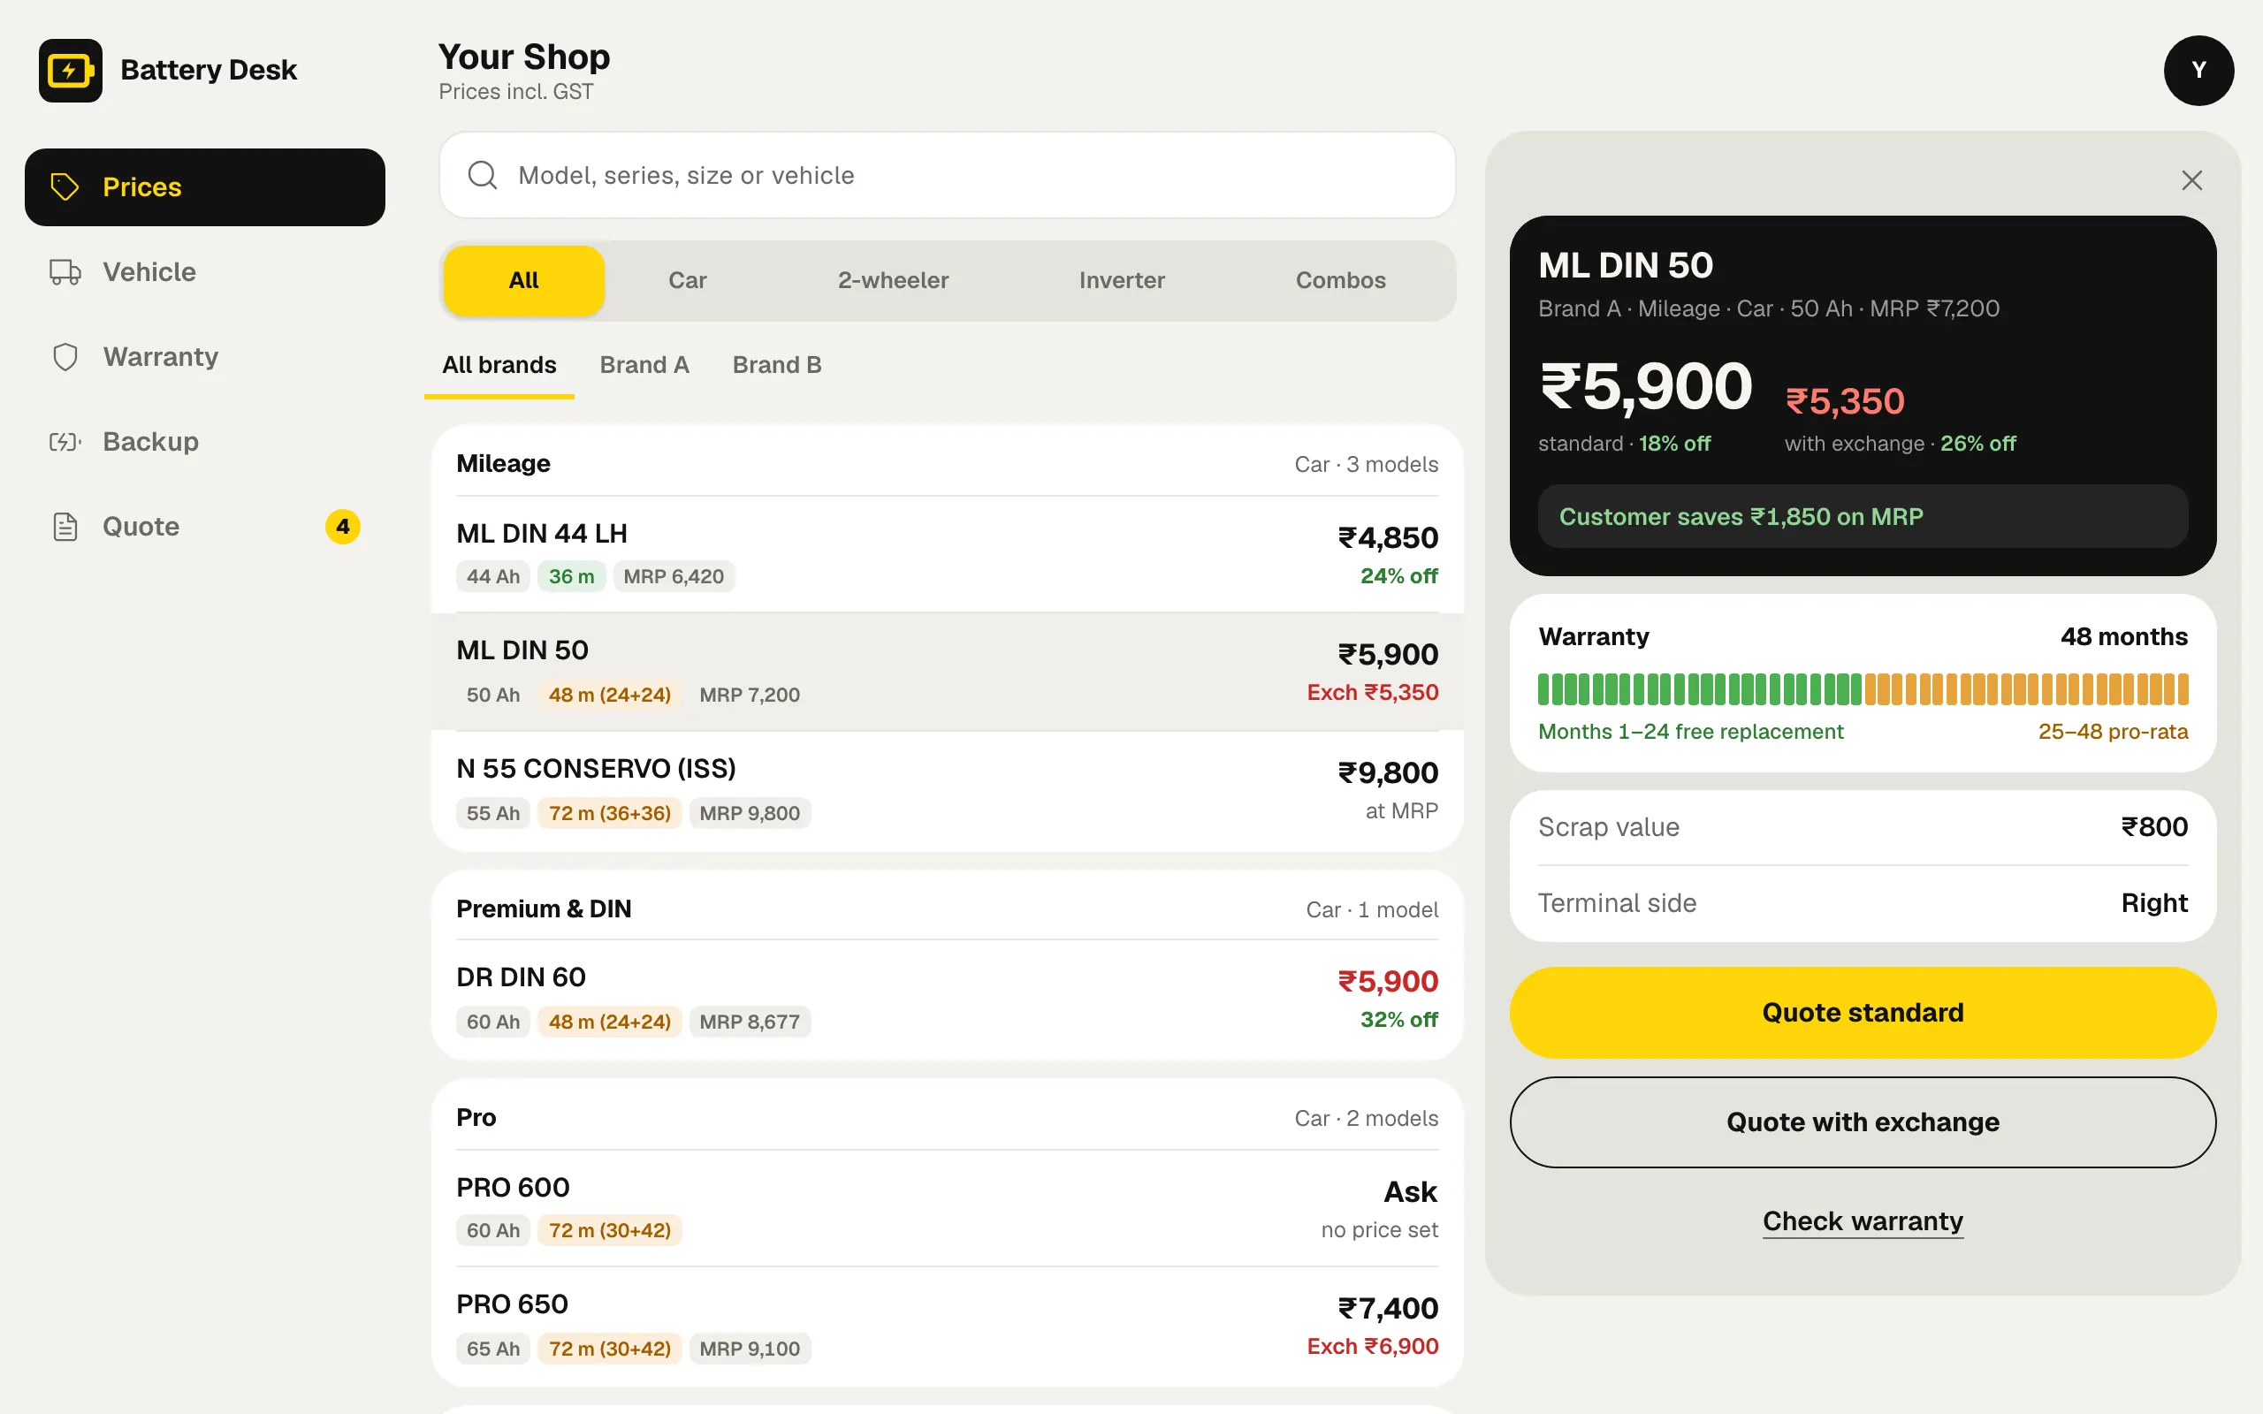Close the ML DIN 50 detail panel

coord(2192,180)
